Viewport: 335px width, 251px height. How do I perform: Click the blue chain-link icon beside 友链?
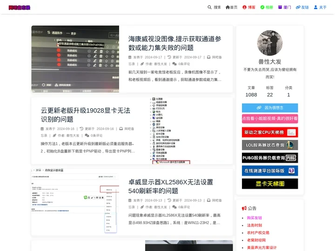click(298, 7)
